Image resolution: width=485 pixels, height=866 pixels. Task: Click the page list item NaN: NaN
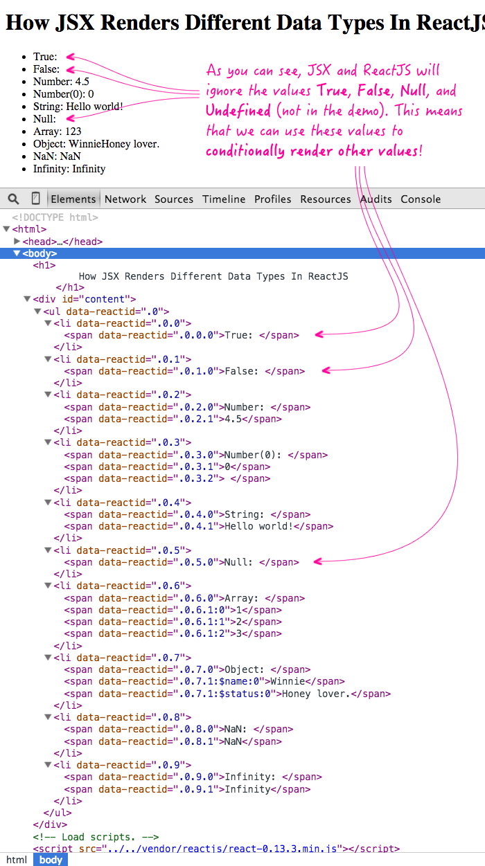click(x=57, y=156)
